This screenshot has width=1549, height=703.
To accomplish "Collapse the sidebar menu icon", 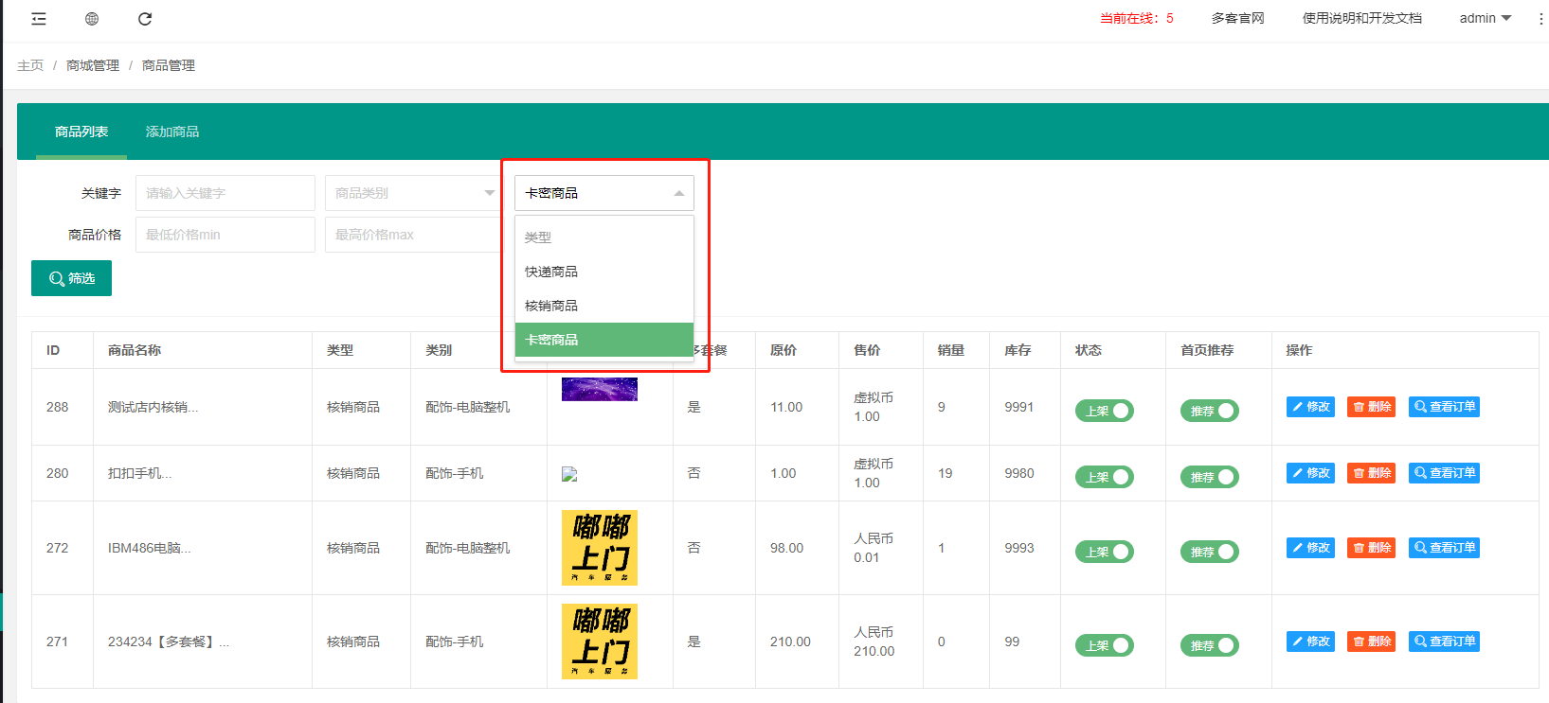I will pyautogui.click(x=39, y=19).
